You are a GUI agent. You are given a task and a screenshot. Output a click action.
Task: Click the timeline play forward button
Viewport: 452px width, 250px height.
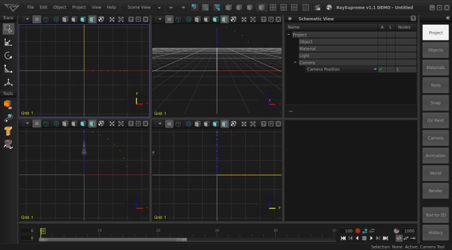(x=372, y=238)
